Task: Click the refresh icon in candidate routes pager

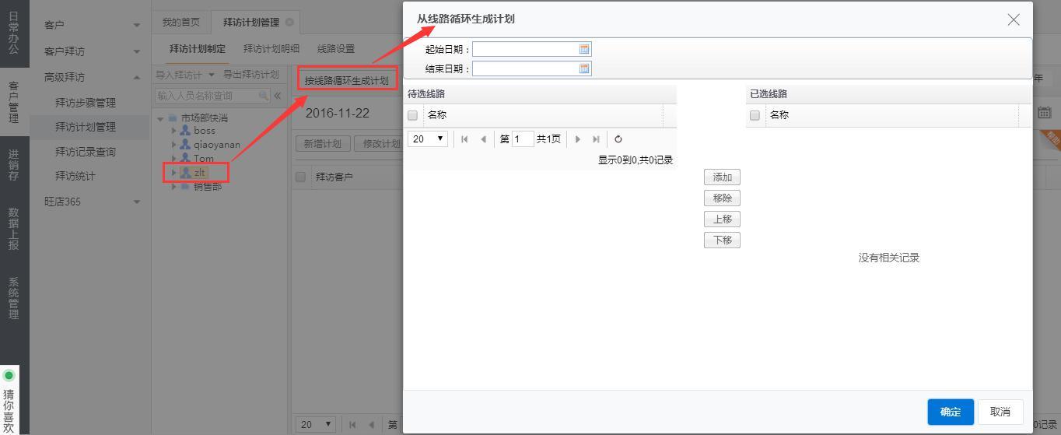Action: 618,139
